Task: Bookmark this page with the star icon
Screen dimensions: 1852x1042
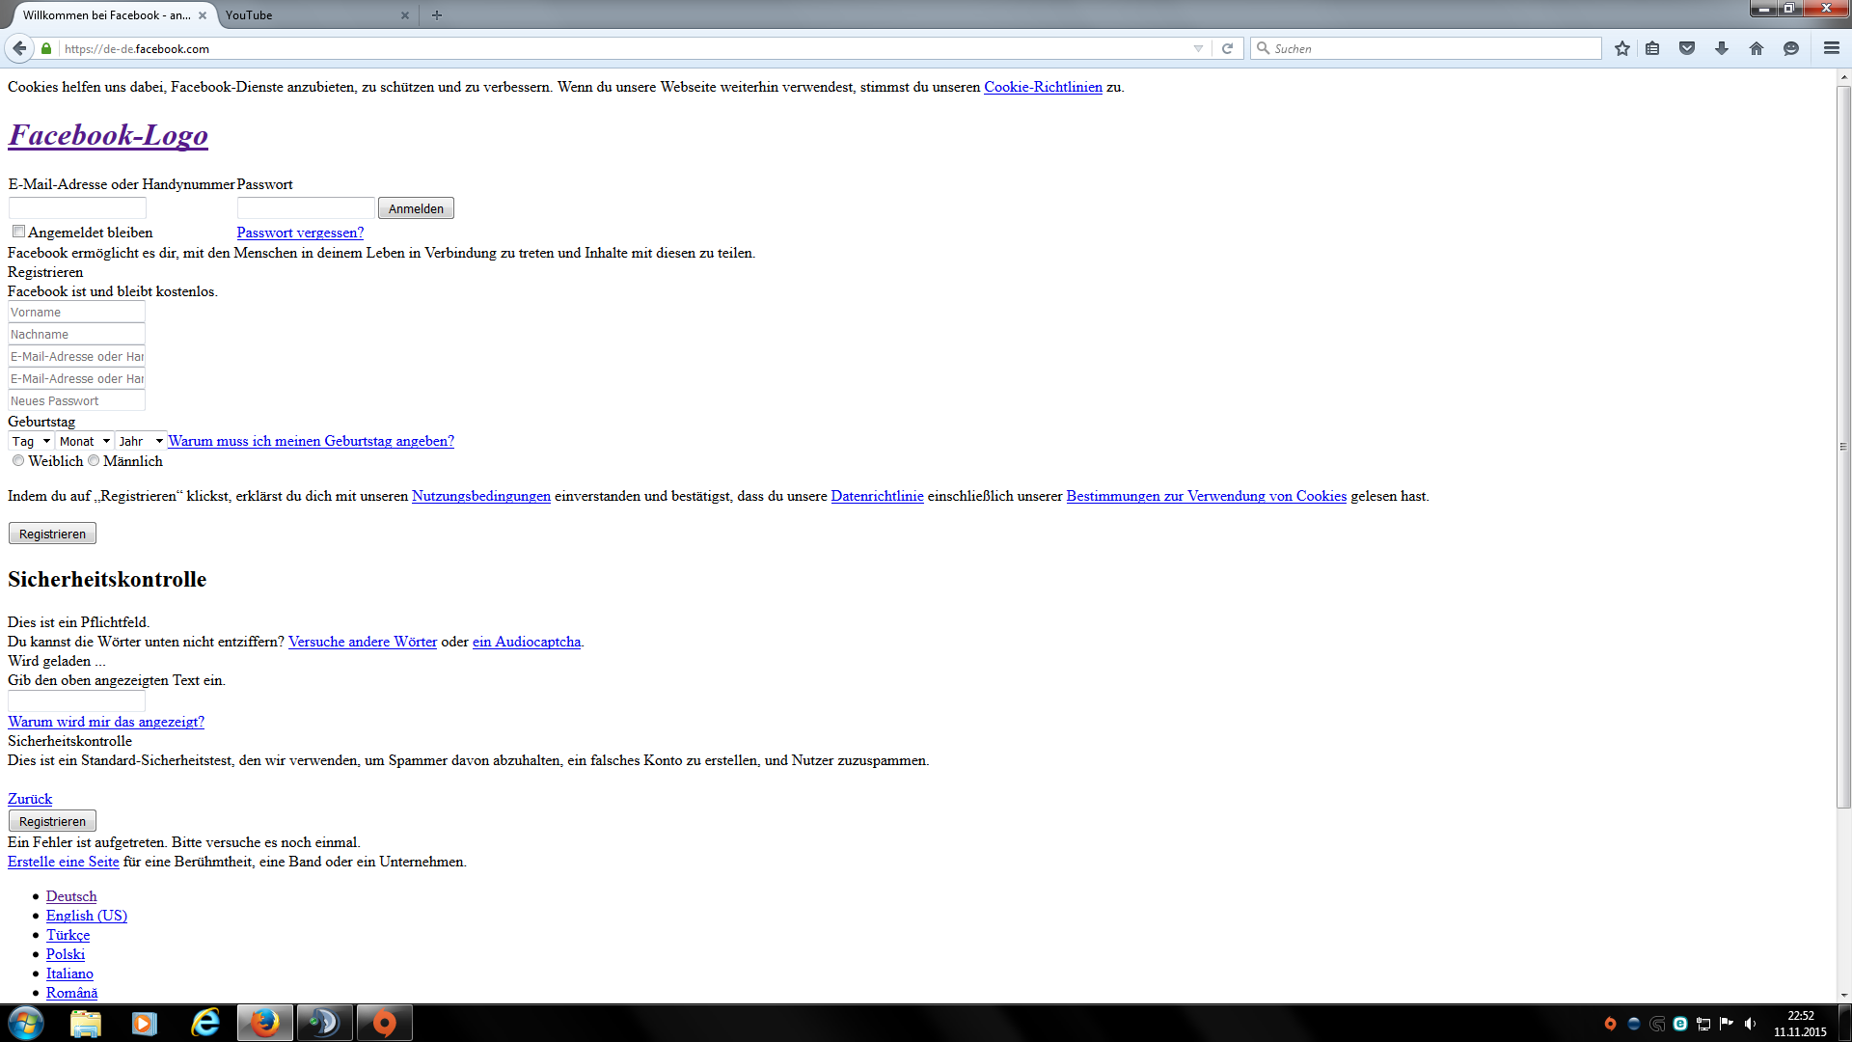Action: point(1622,48)
